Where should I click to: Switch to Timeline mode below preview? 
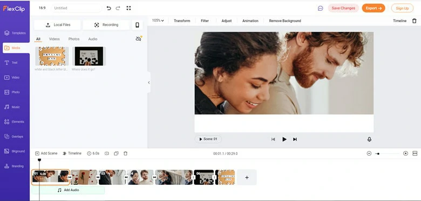click(72, 153)
